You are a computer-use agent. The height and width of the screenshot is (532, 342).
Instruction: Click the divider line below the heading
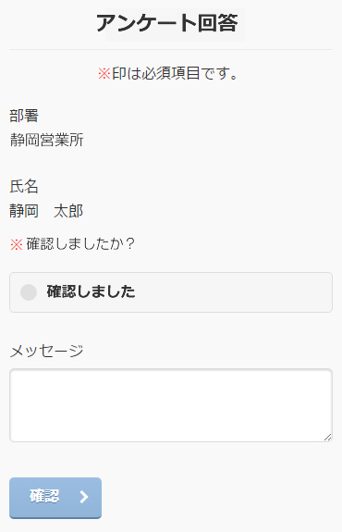click(x=171, y=50)
